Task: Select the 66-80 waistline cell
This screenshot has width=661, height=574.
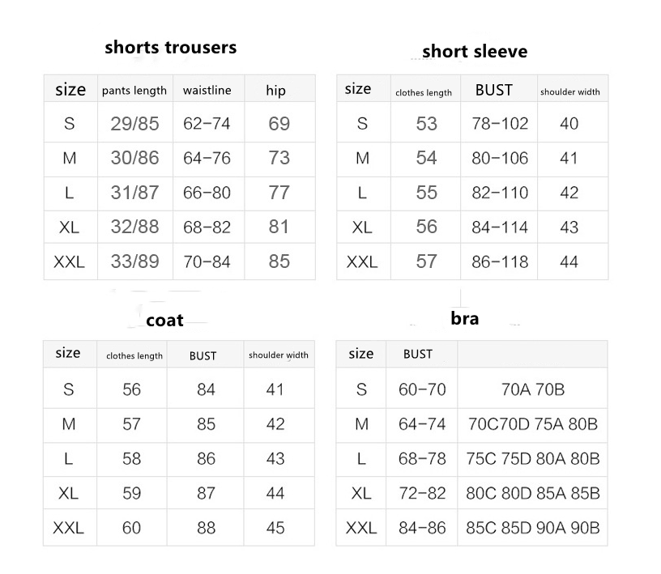Action: coord(207,193)
